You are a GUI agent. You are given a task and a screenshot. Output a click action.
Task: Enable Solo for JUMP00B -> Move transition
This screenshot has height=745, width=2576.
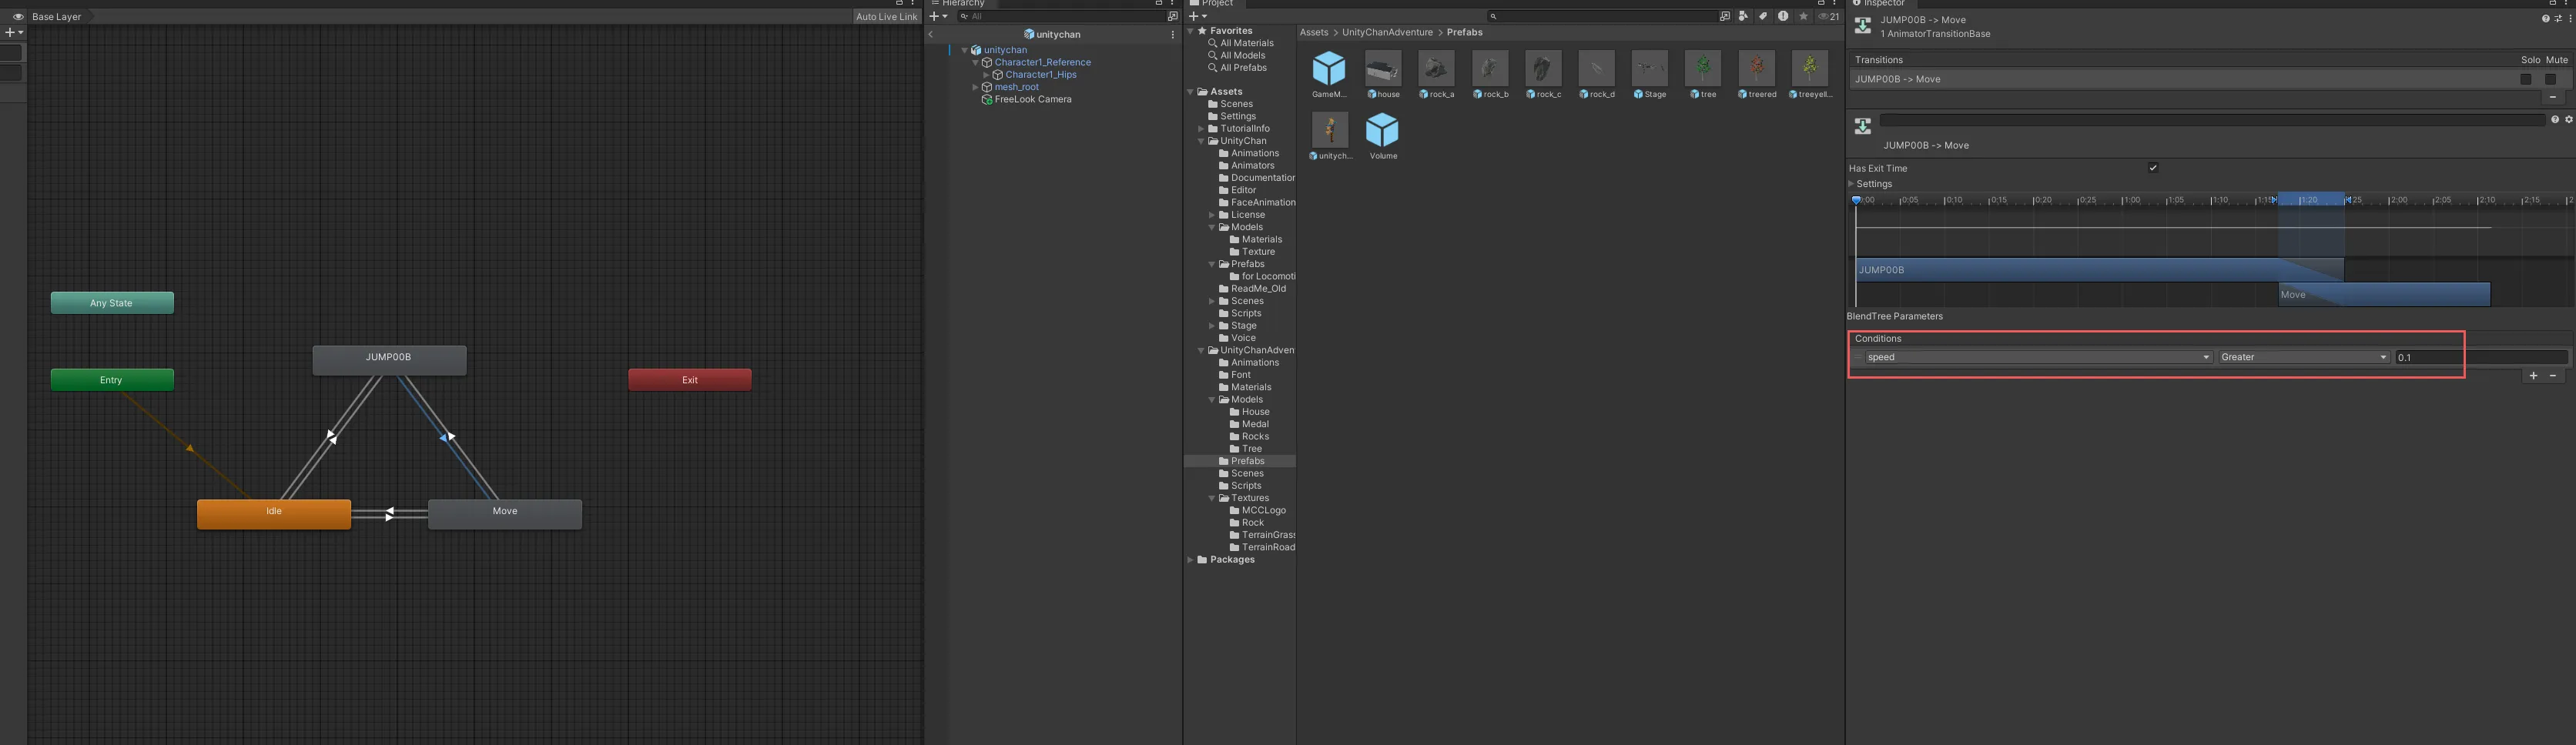(2526, 79)
